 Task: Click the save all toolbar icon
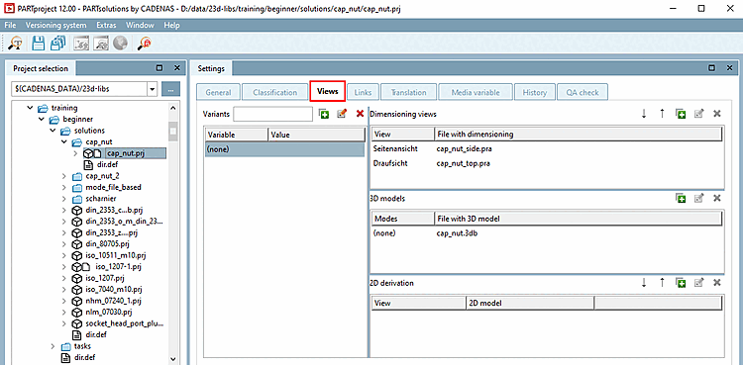(x=57, y=44)
